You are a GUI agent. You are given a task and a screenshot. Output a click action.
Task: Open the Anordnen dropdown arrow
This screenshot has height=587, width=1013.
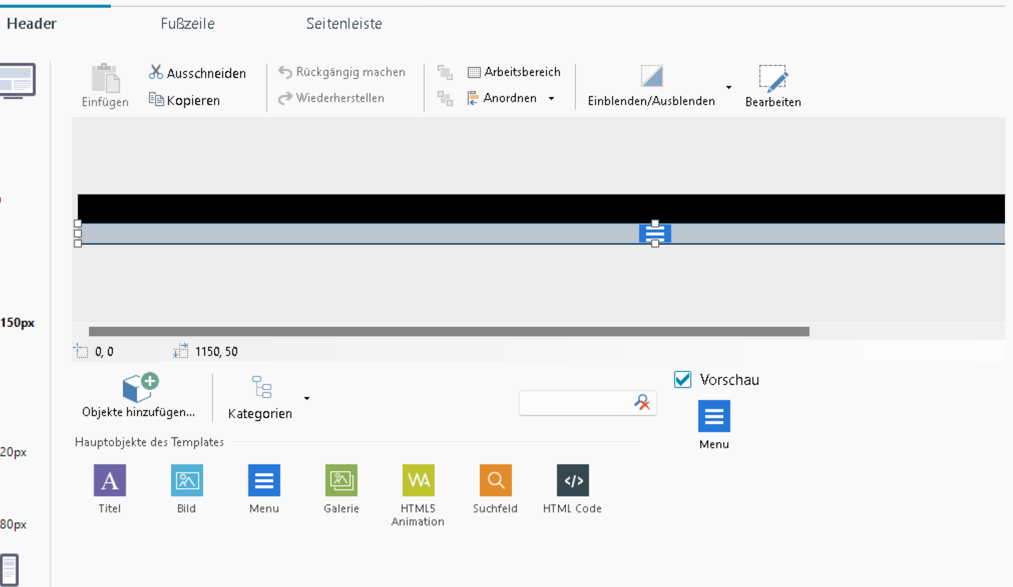point(551,98)
